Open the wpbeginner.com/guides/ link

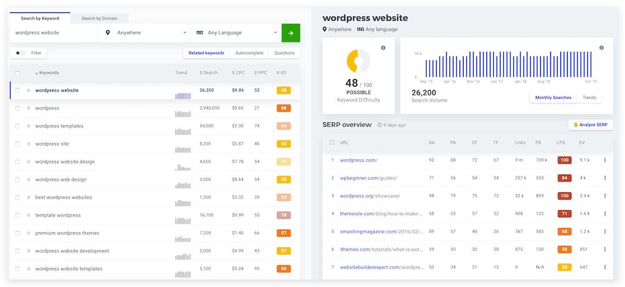[368, 178]
